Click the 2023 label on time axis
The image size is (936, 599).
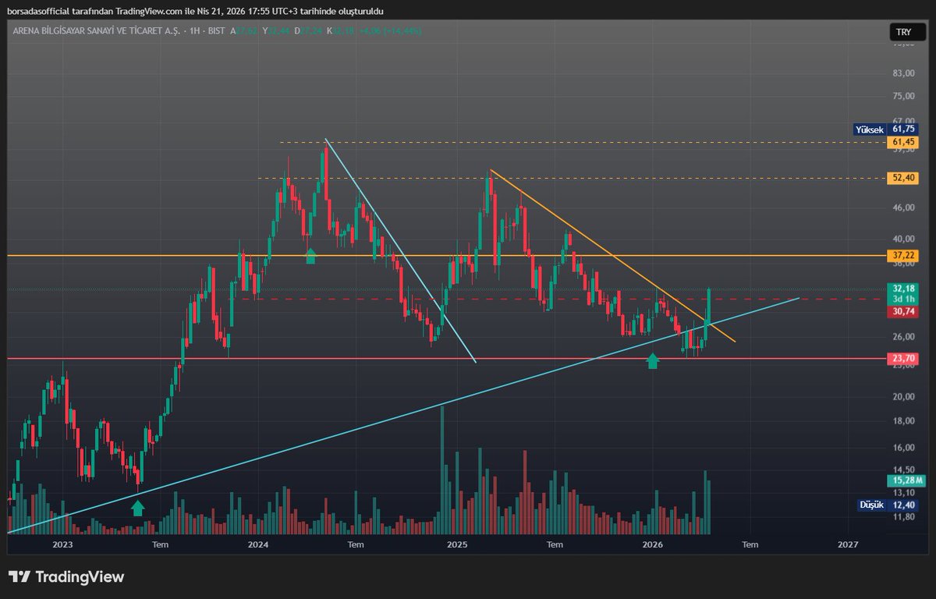[62, 544]
